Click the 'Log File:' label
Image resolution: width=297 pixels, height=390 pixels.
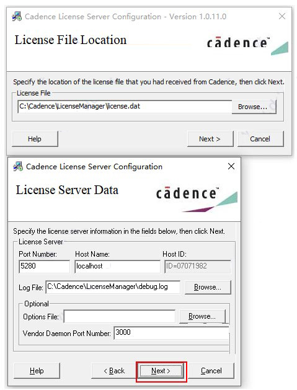[x=31, y=288]
